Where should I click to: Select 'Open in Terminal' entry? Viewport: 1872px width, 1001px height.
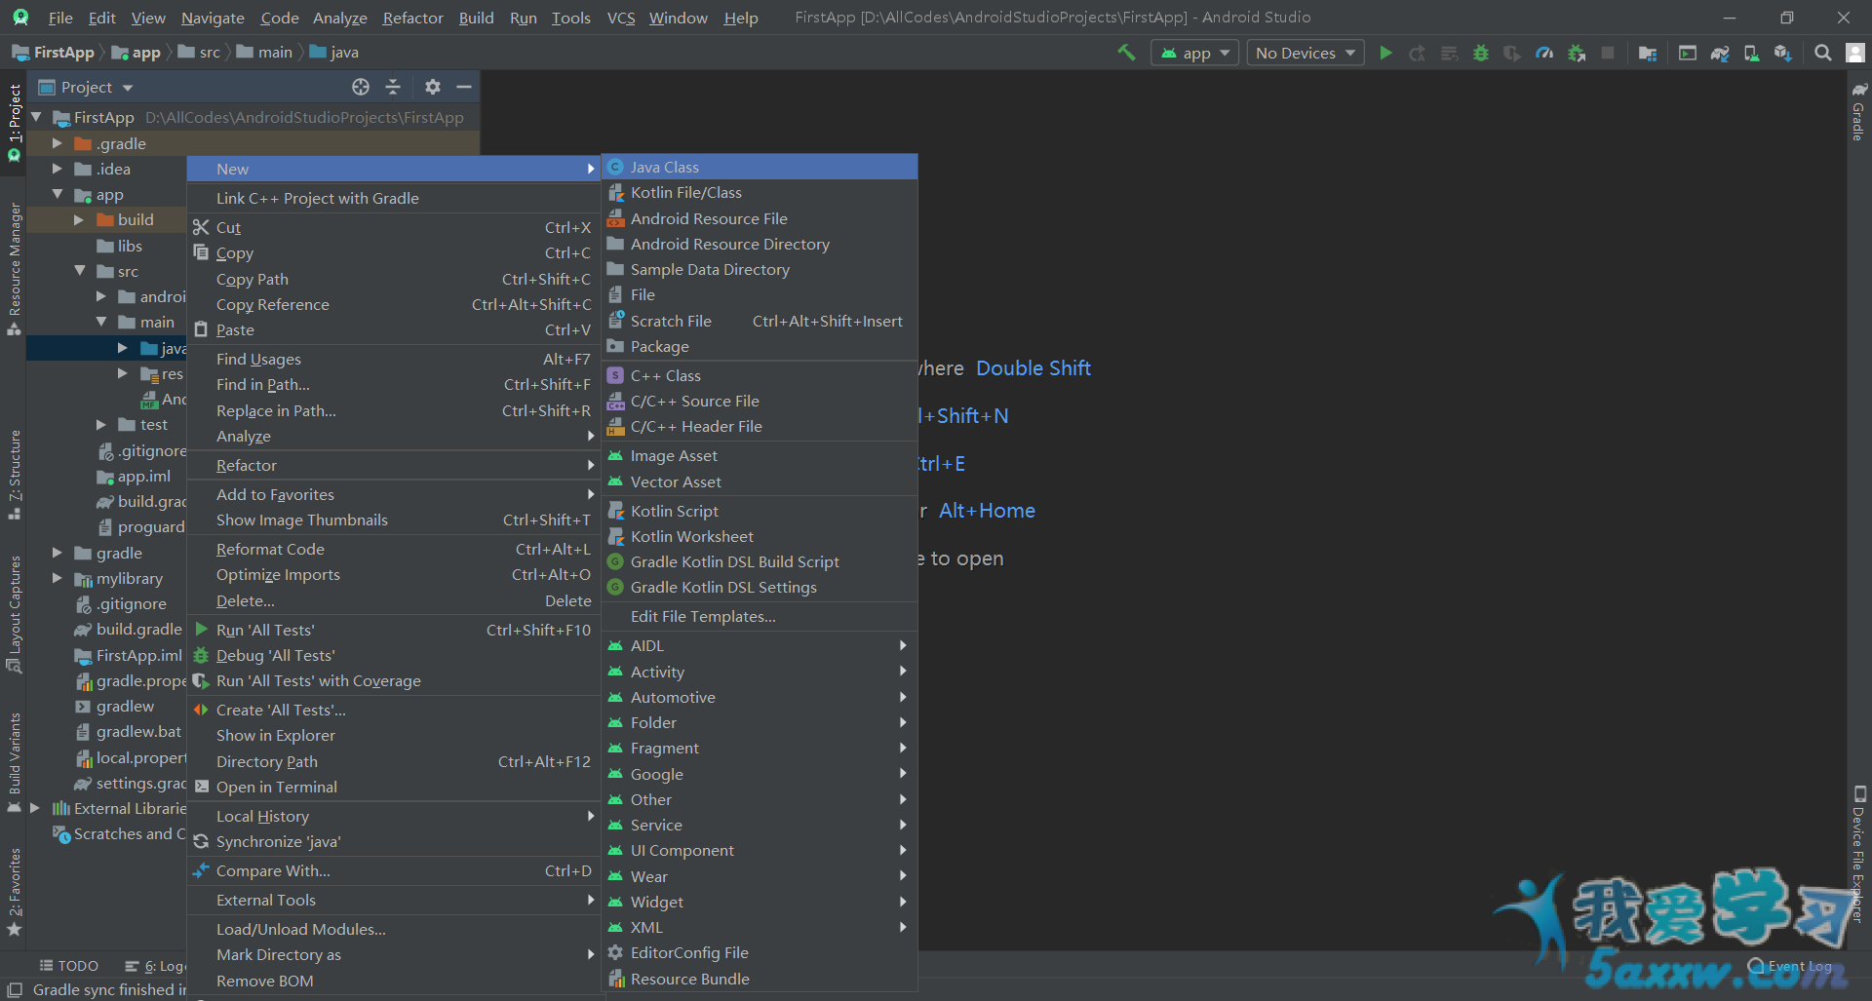[x=393, y=787]
